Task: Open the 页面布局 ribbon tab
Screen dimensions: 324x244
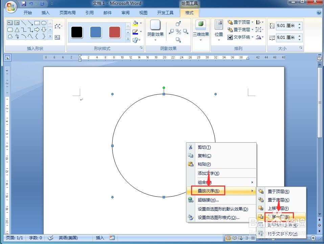Action: 67,13
